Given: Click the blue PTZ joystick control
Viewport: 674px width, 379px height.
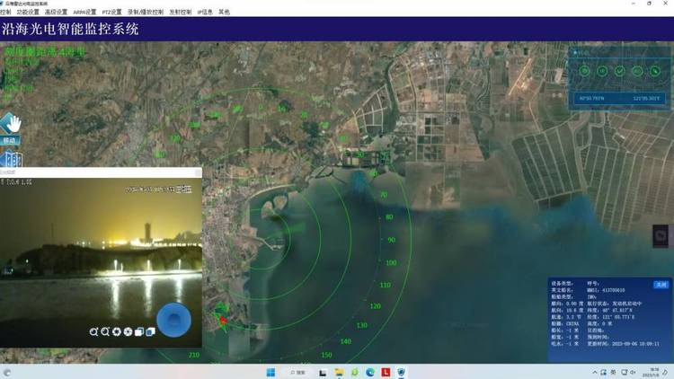Looking at the screenshot, I should (x=173, y=320).
